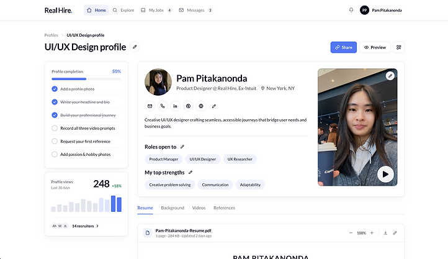Click the 50% completion value
The width and height of the screenshot is (448, 259).
click(x=117, y=71)
